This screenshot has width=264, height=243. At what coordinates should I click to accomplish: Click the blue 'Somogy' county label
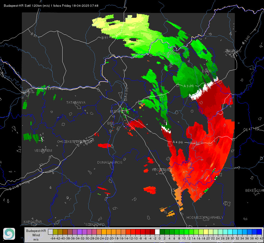[x=54, y=199]
